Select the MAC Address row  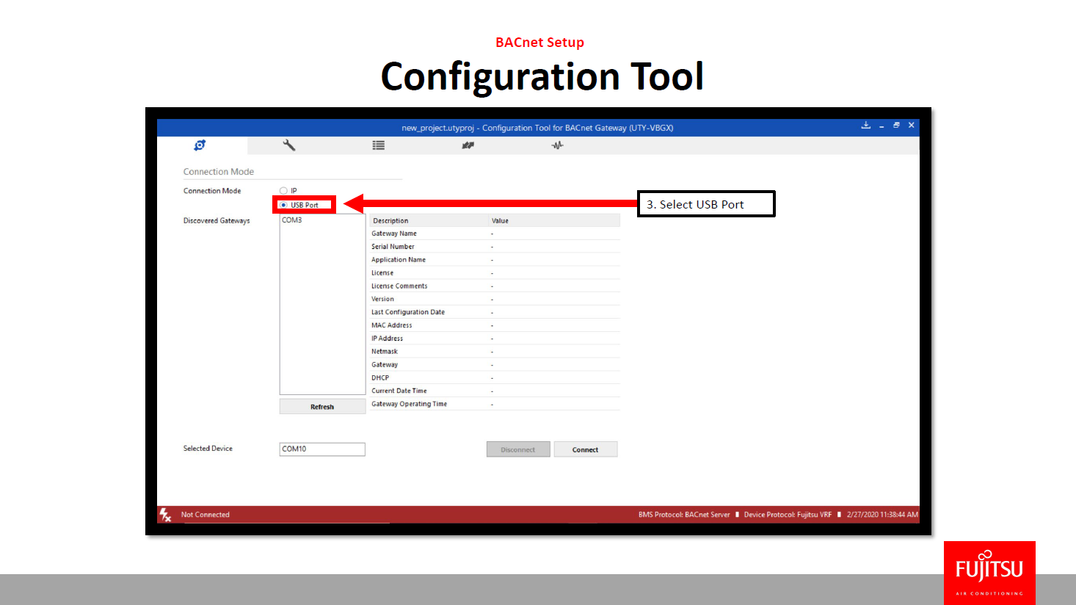pyautogui.click(x=495, y=325)
